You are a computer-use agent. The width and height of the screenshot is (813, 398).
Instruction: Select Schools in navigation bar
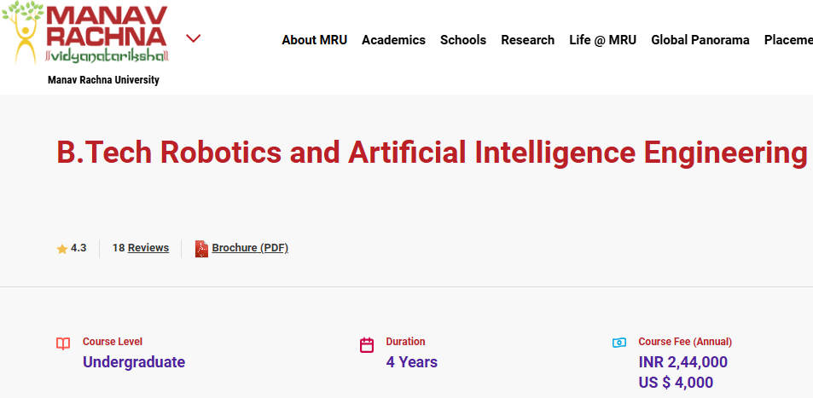463,40
